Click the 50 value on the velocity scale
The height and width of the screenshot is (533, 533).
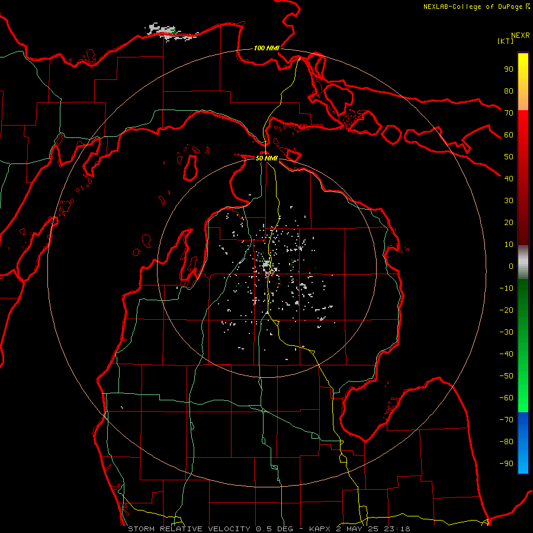click(509, 157)
